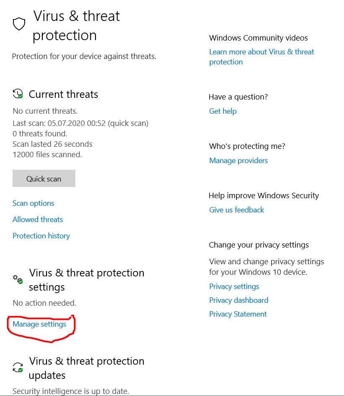Open Privacy settings link

234,286
